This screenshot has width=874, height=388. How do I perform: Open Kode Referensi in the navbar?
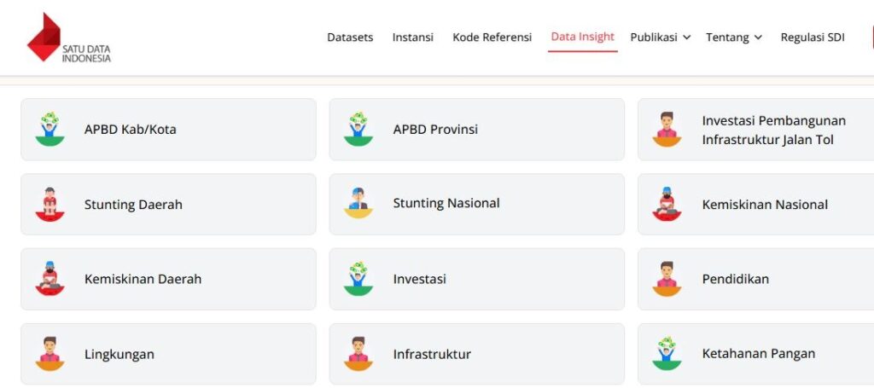[x=492, y=38]
